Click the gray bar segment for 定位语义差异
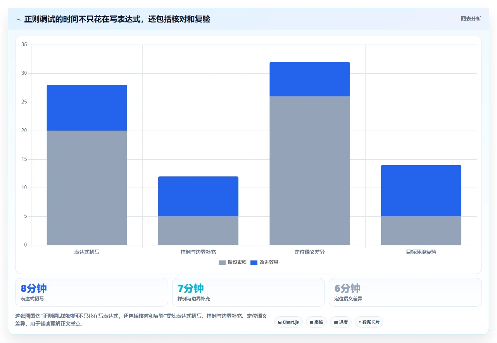Viewport: 497px width, 343px height. 310,171
